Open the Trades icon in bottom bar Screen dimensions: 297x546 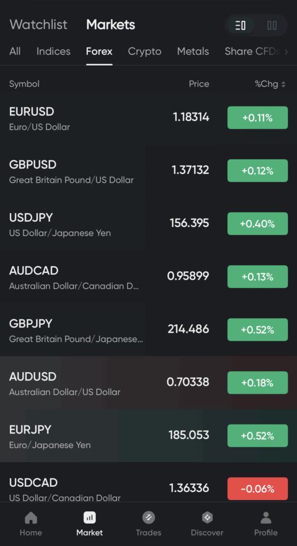tap(148, 518)
